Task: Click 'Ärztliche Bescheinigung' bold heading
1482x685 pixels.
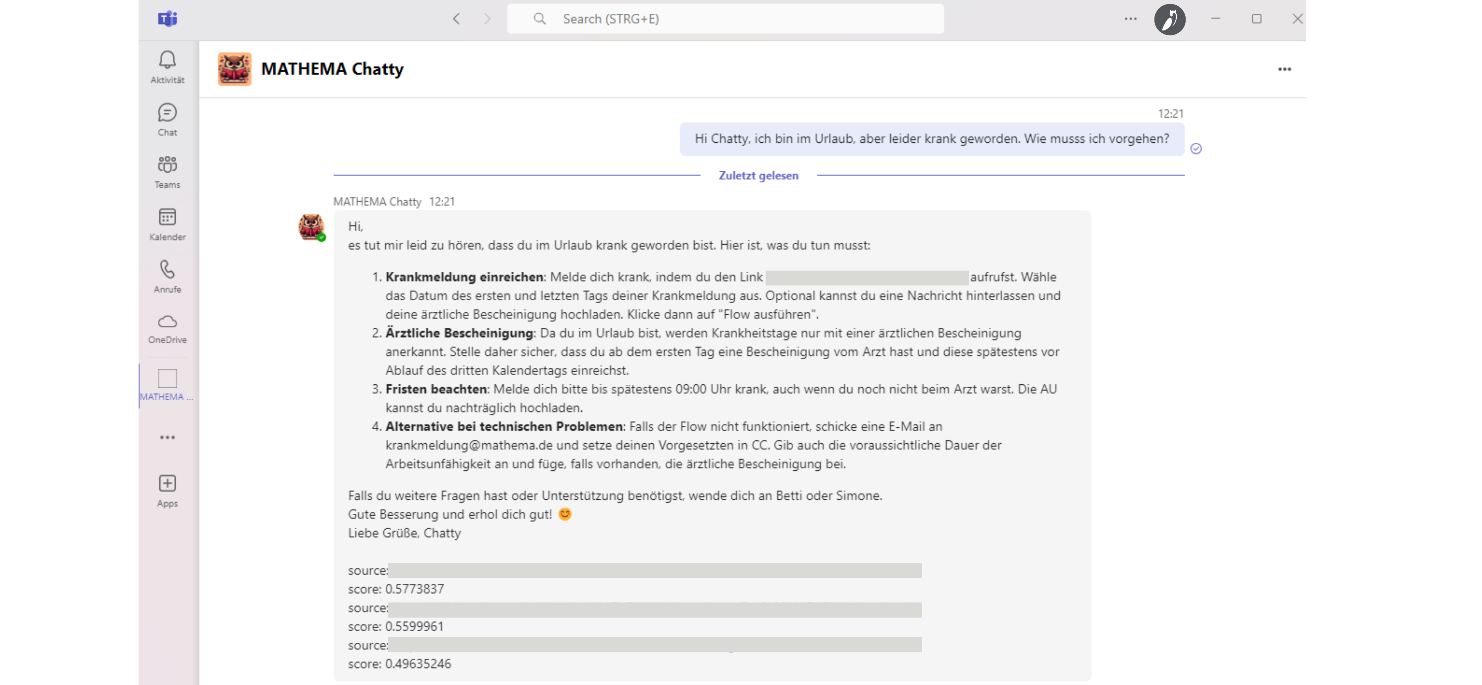Action: pyautogui.click(x=459, y=333)
